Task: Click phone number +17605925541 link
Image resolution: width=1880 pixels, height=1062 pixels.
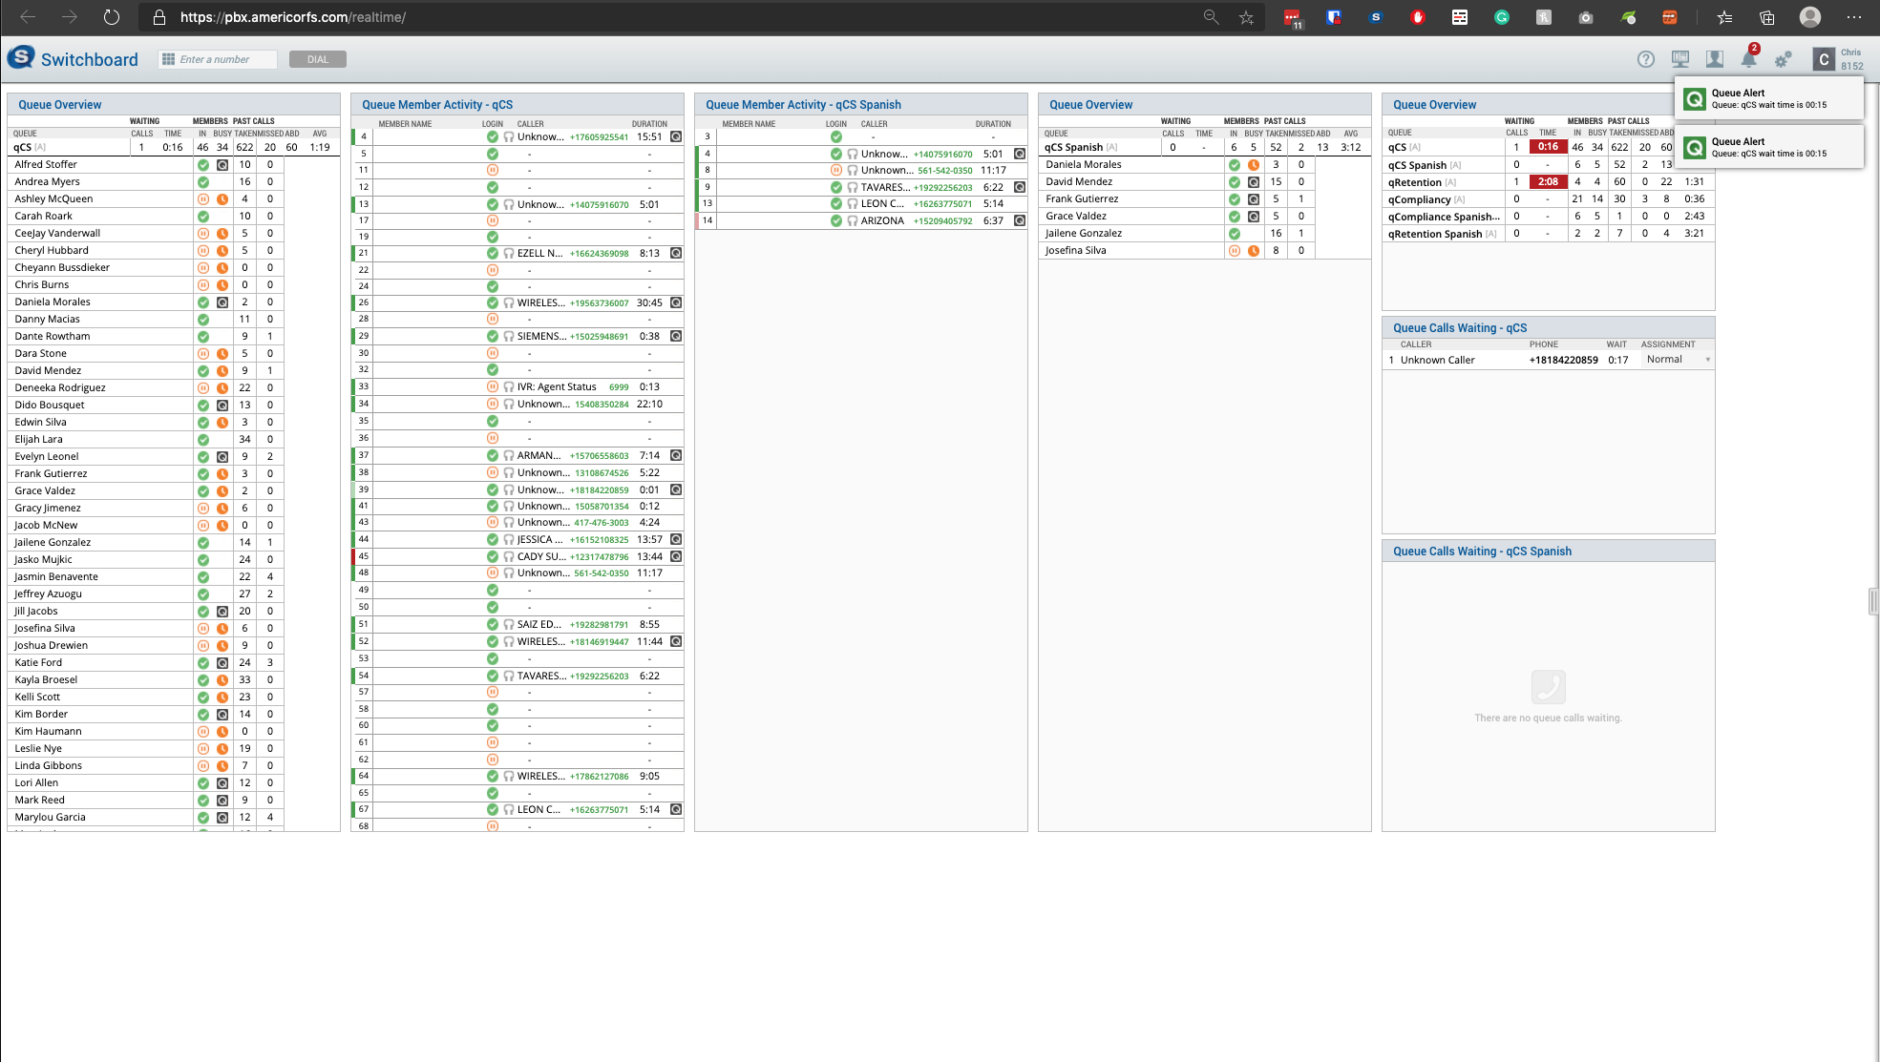Action: click(599, 137)
